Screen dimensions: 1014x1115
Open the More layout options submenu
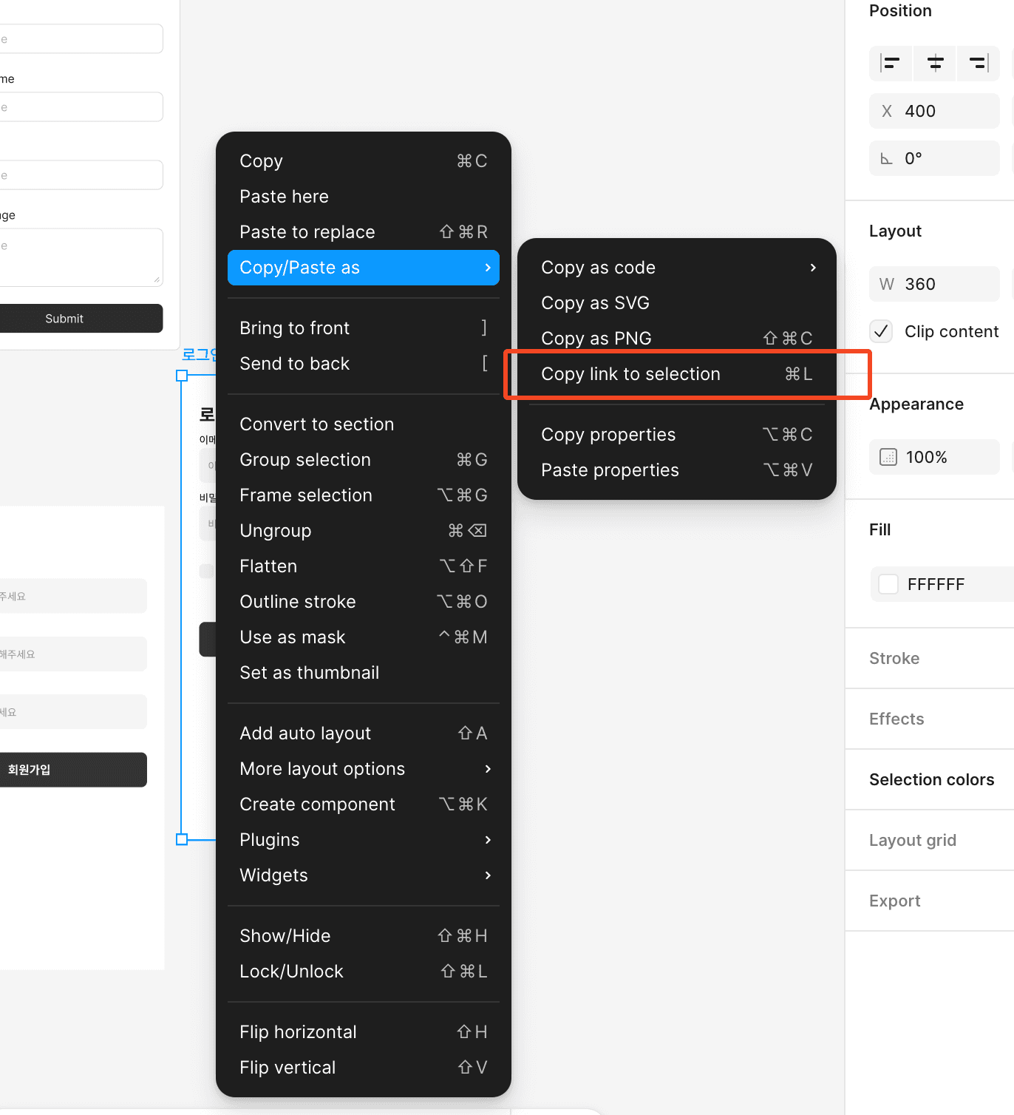click(363, 769)
